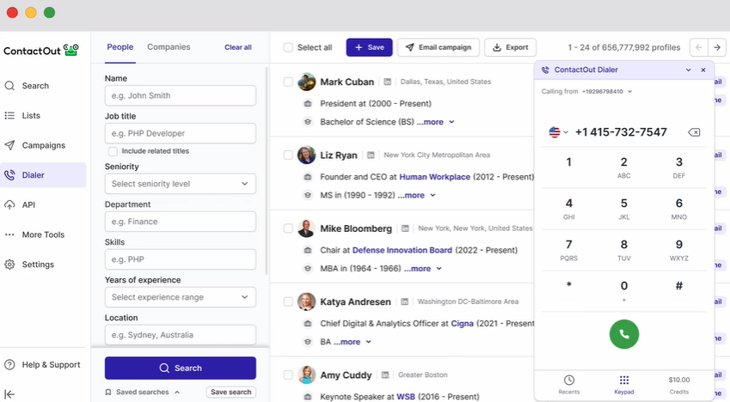Click into the Skills field

click(181, 259)
